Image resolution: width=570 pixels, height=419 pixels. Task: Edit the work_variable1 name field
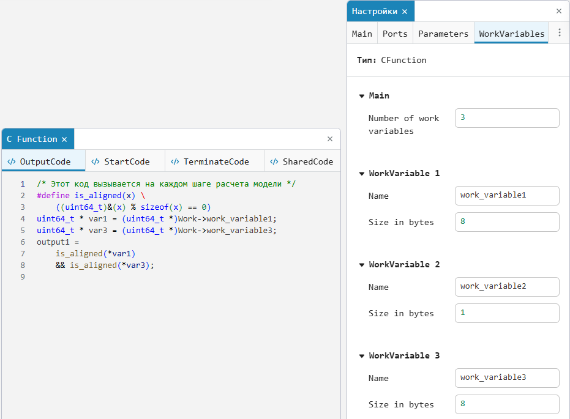(507, 195)
